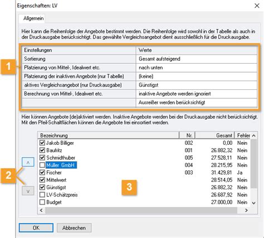
Task: Enable the Müller GmbH checkbox
Action: [42, 165]
